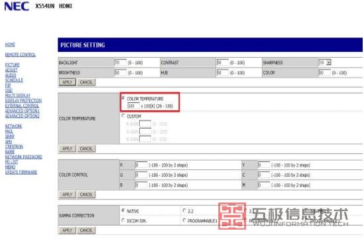Open the SNMP link
Screen dimensions: 364x239
point(10,137)
